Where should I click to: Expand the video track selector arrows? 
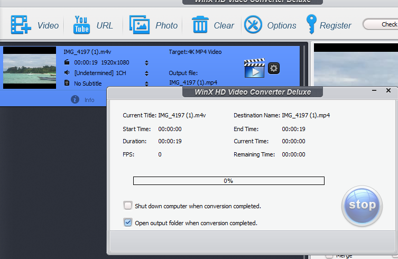[x=146, y=63]
